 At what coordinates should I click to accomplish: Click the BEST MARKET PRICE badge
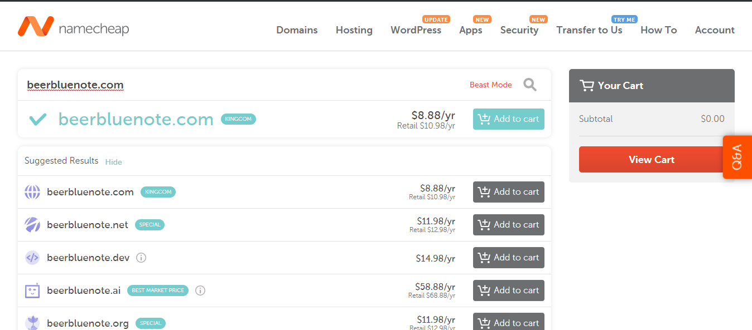coord(158,290)
